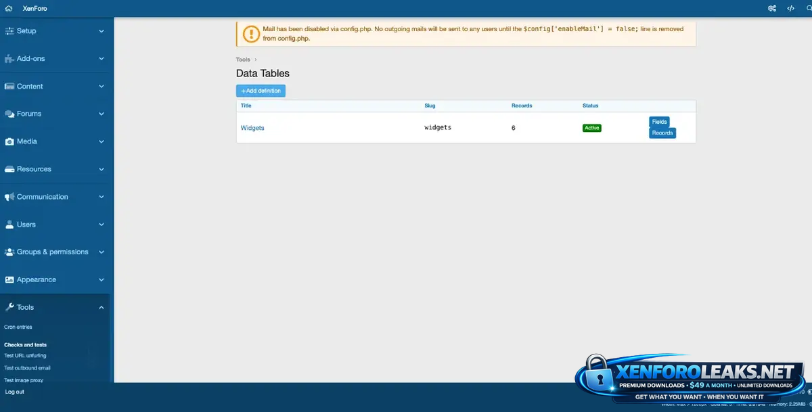Open the Content menu
The width and height of the screenshot is (812, 412).
30,87
